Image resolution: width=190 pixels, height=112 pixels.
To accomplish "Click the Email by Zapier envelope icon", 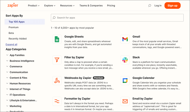I will 125,101.
